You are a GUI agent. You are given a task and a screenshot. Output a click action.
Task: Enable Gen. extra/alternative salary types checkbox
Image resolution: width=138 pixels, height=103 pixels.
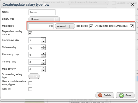30,83
